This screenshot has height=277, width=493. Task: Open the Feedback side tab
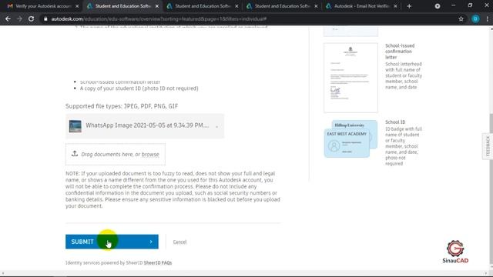point(488,146)
